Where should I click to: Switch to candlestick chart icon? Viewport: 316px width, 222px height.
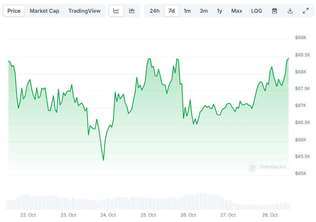click(x=132, y=11)
